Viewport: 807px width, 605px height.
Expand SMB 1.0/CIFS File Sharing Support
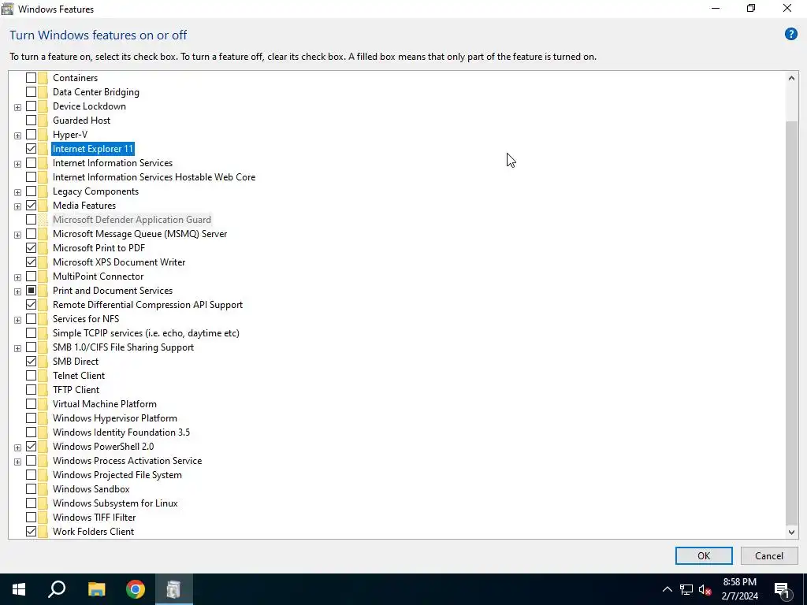(17, 347)
